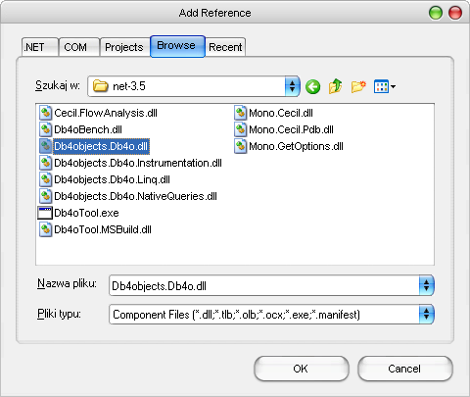This screenshot has width=470, height=397.
Task: Click the Mono.Cecil.Pdb.dll file icon
Action: (x=240, y=129)
